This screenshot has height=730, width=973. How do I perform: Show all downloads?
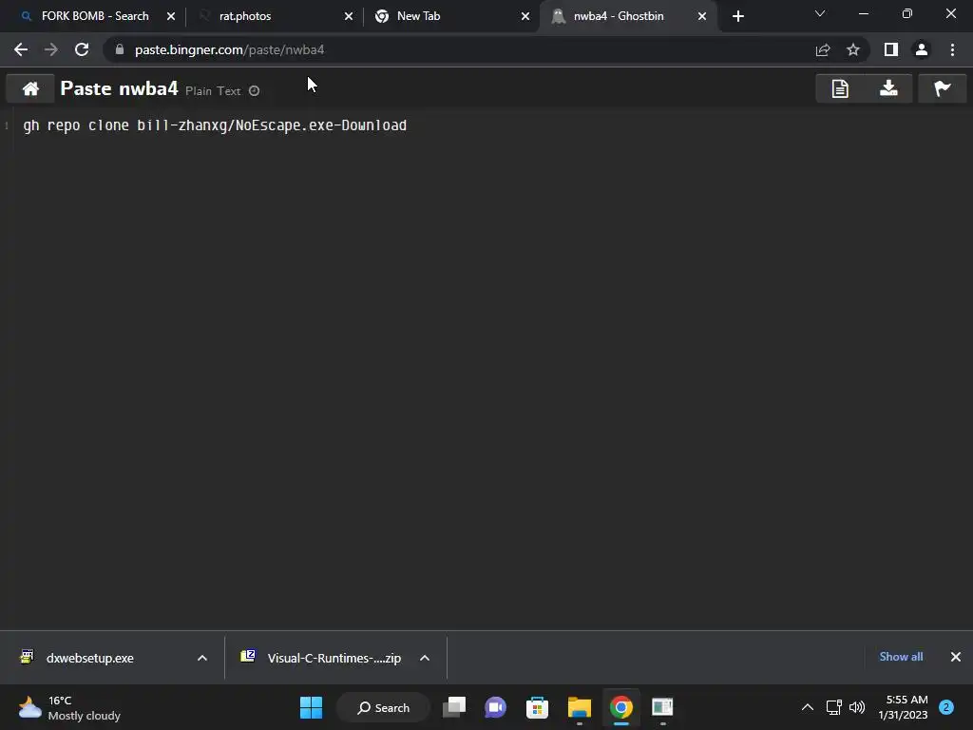point(901,657)
